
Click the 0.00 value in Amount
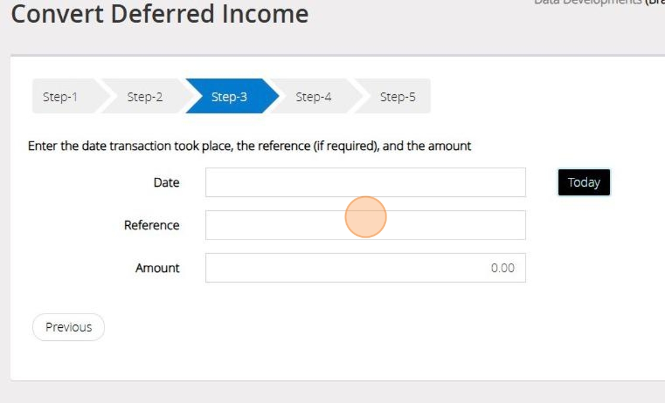tap(502, 268)
